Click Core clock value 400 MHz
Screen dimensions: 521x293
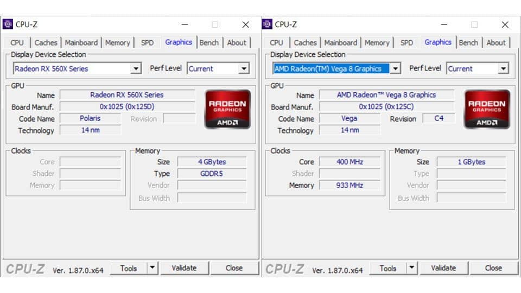pyautogui.click(x=350, y=162)
